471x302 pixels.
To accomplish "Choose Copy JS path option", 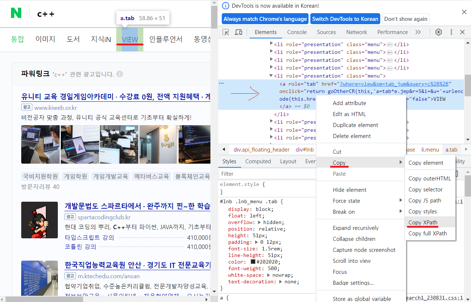I will 430,200.
